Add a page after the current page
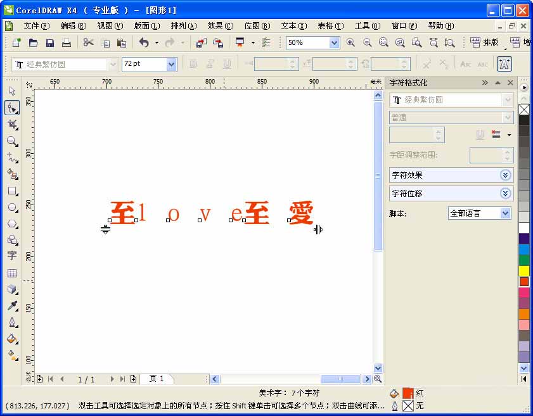The image size is (533, 416). [133, 379]
